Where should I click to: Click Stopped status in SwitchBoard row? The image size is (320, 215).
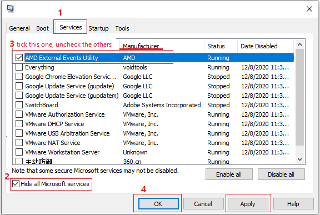pyautogui.click(x=218, y=105)
